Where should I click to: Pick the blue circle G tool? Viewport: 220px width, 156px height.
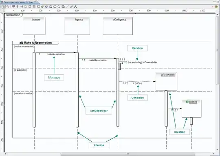(46, 7)
